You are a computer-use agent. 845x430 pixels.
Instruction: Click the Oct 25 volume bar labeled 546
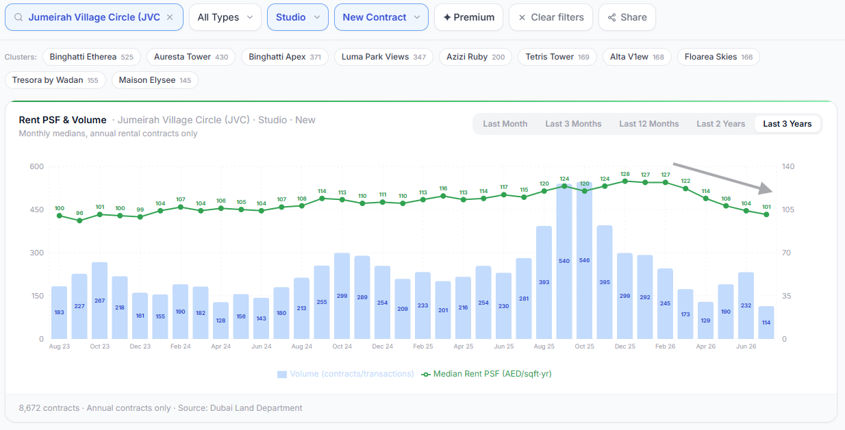click(x=584, y=260)
